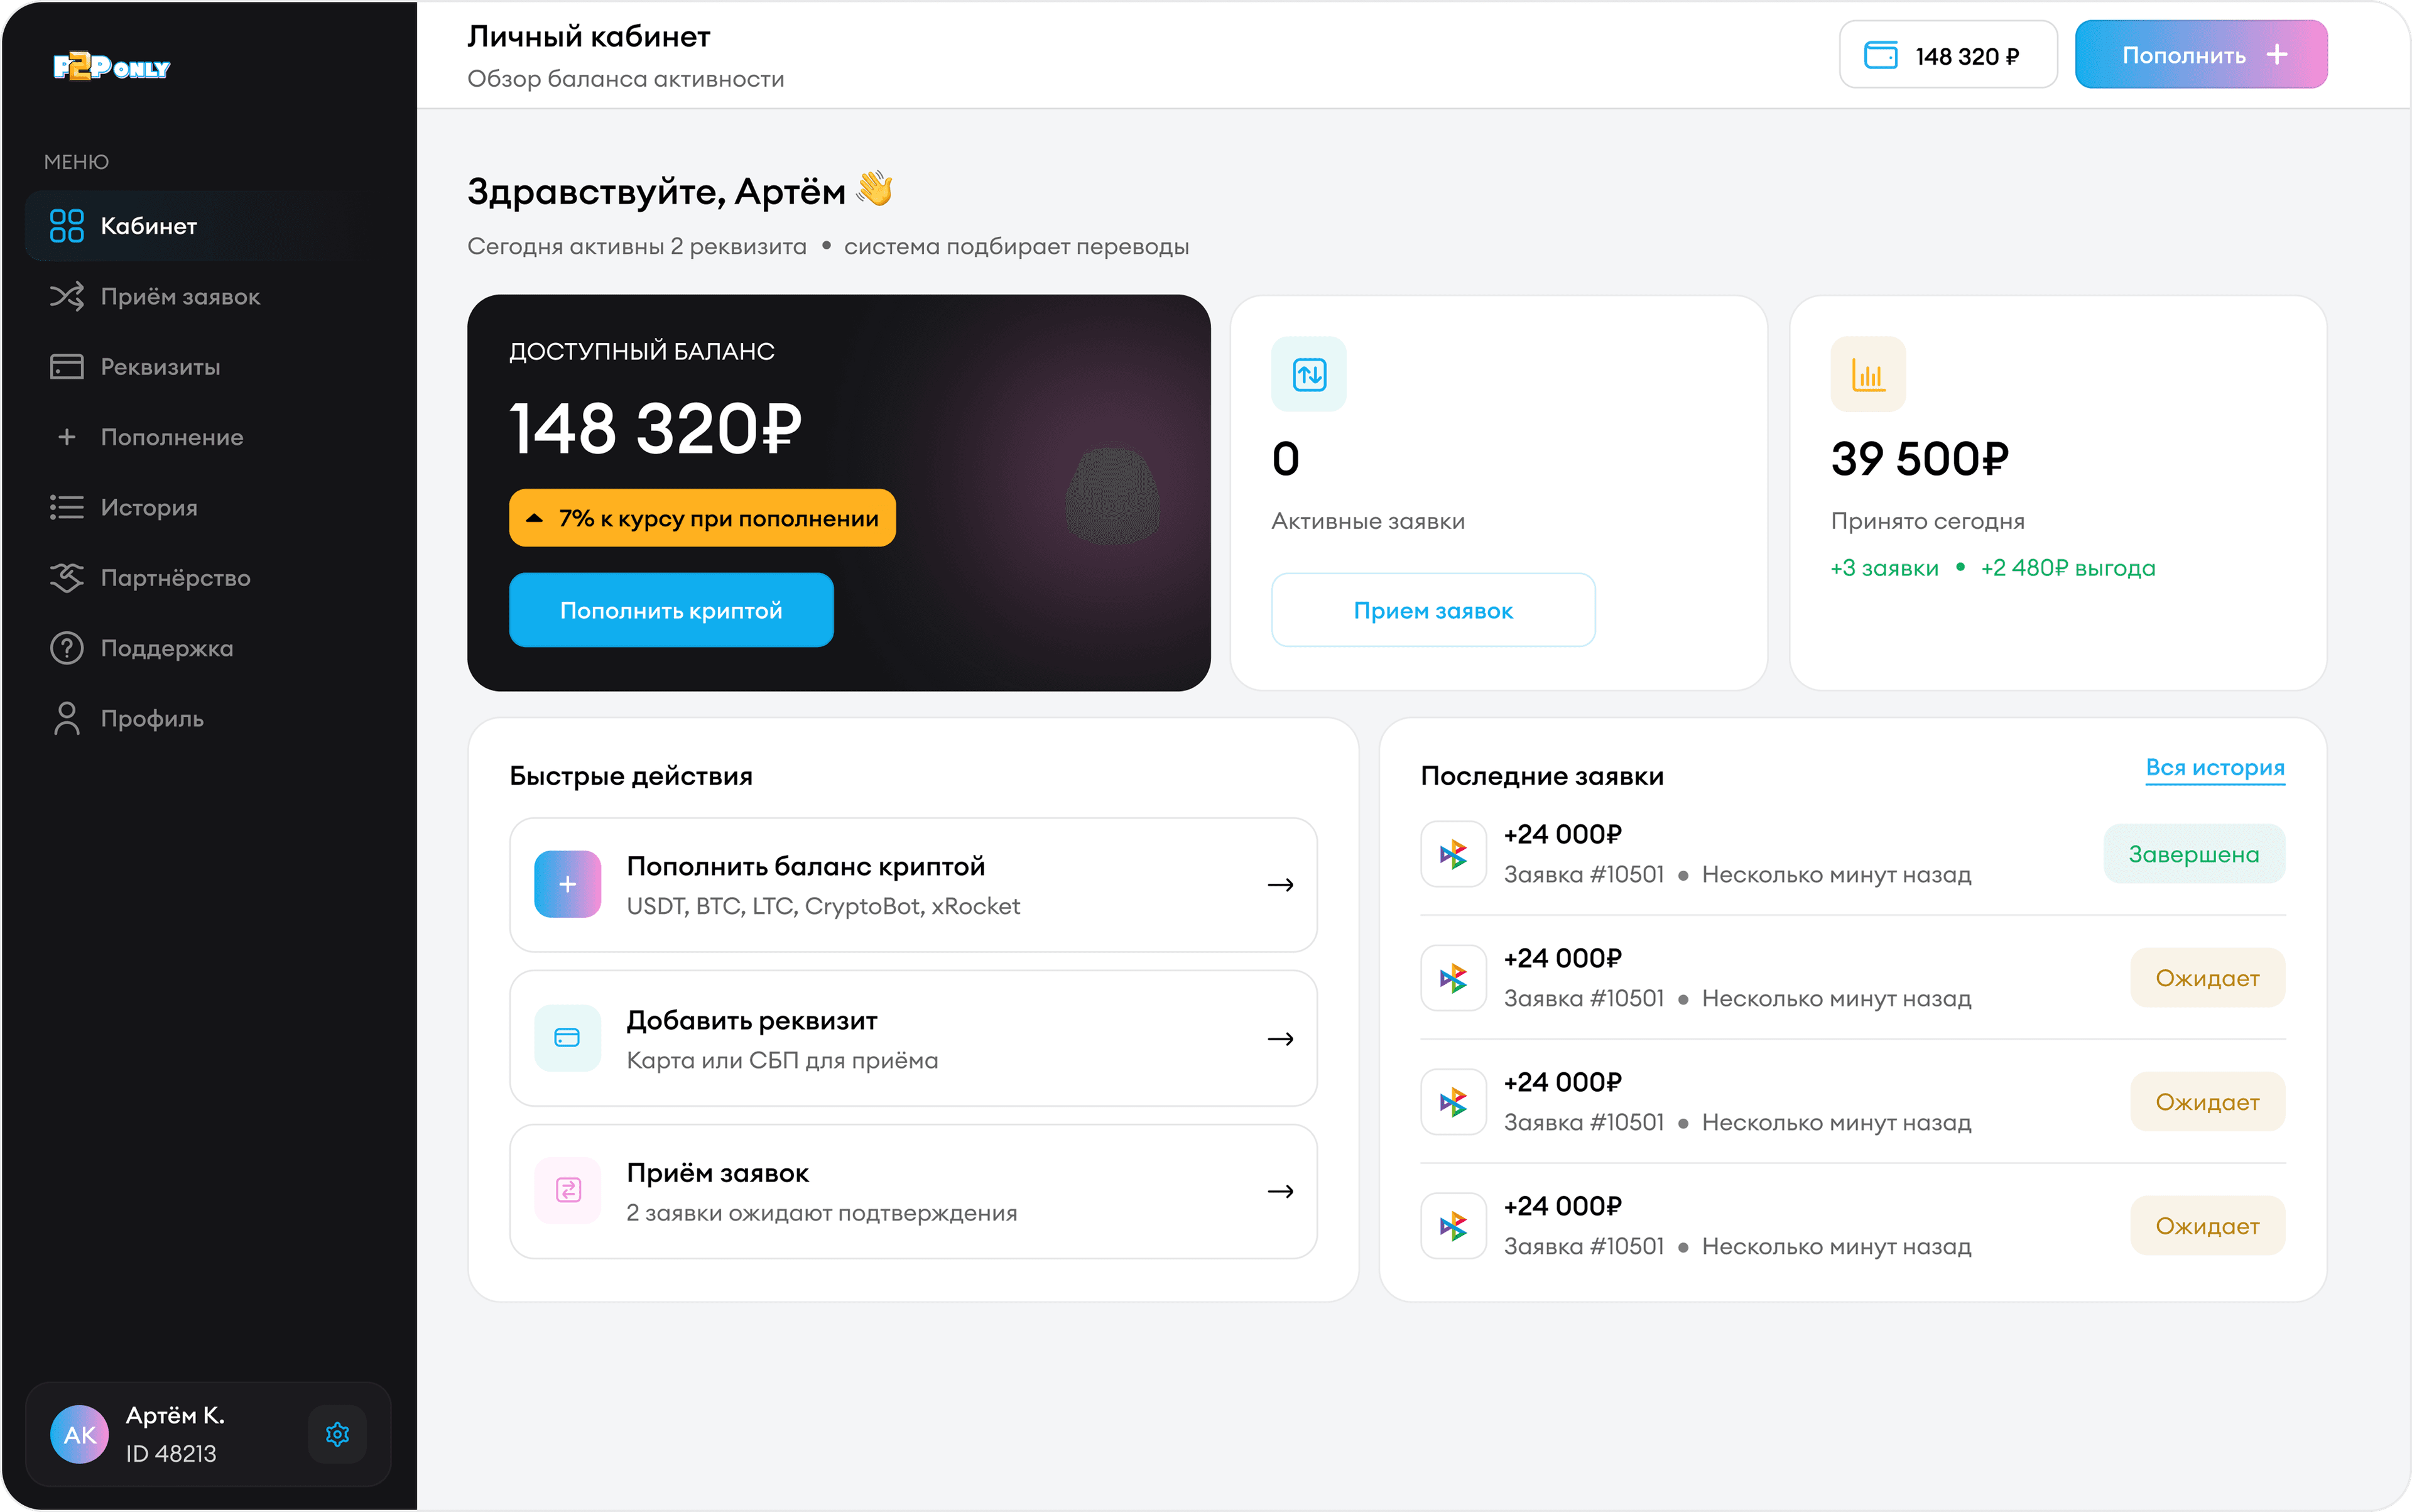The image size is (2412, 1512).
Task: Open Партнёрство in the sidebar menu
Action: (208, 578)
